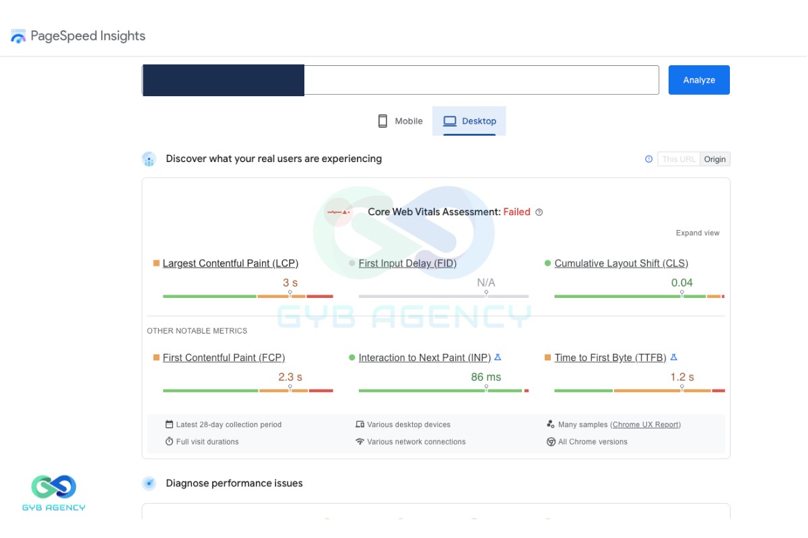The width and height of the screenshot is (808, 538).
Task: Click the TTFB distribution bar
Action: pos(639,391)
